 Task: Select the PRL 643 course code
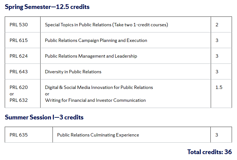[19, 72]
